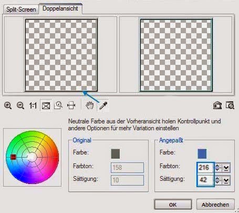Click the Original Sättigung field showing 10
Image resolution: width=239 pixels, height=213 pixels.
pos(127,180)
